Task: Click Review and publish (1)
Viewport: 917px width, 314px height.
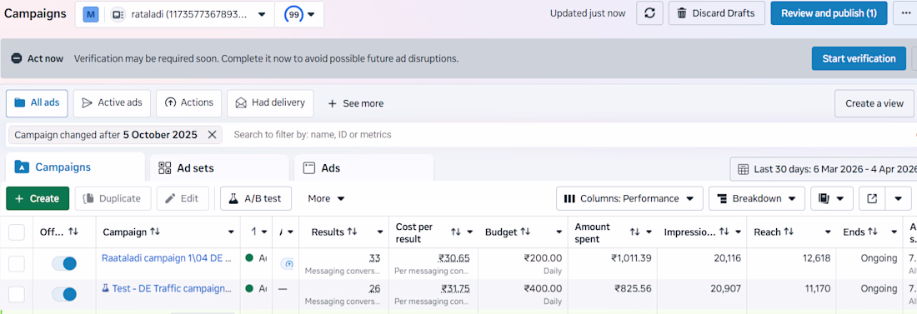Action: pyautogui.click(x=829, y=12)
